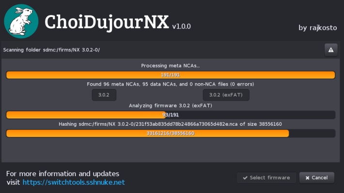This screenshot has height=193, width=344.
Task: Open the warning triangle icon button
Action: tap(331, 50)
